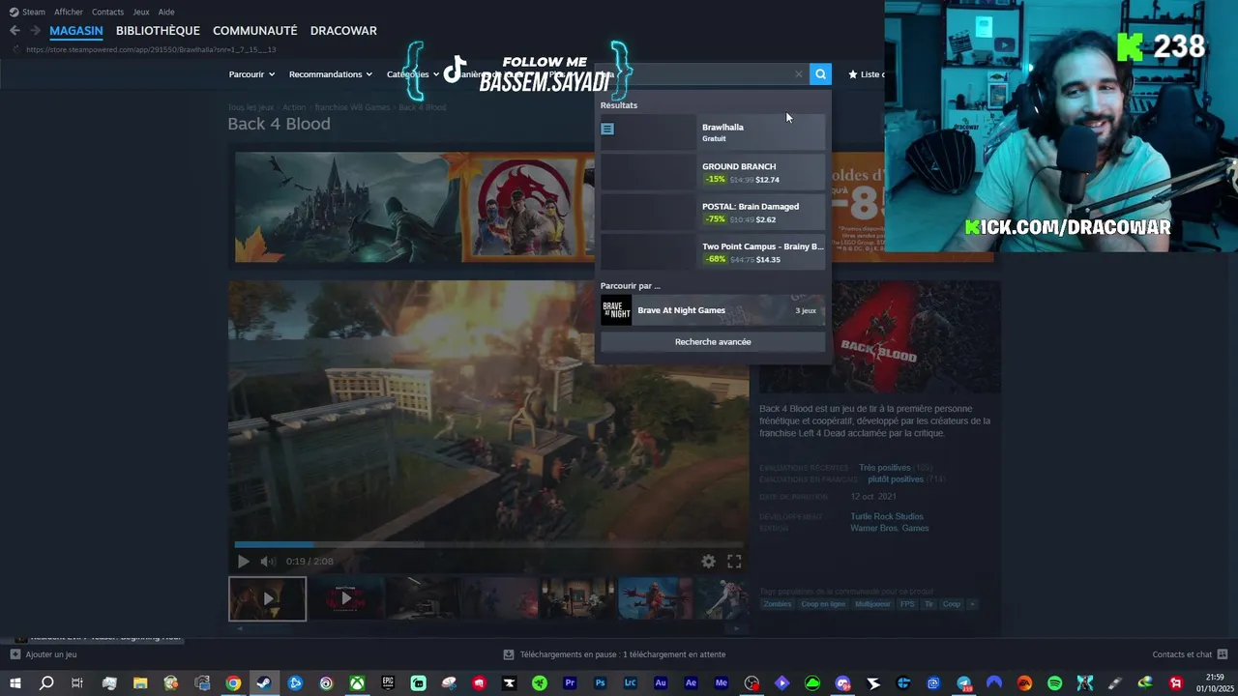Open Ubisoft Connect from the taskbar
The height and width of the screenshot is (696, 1238).
(x=326, y=683)
